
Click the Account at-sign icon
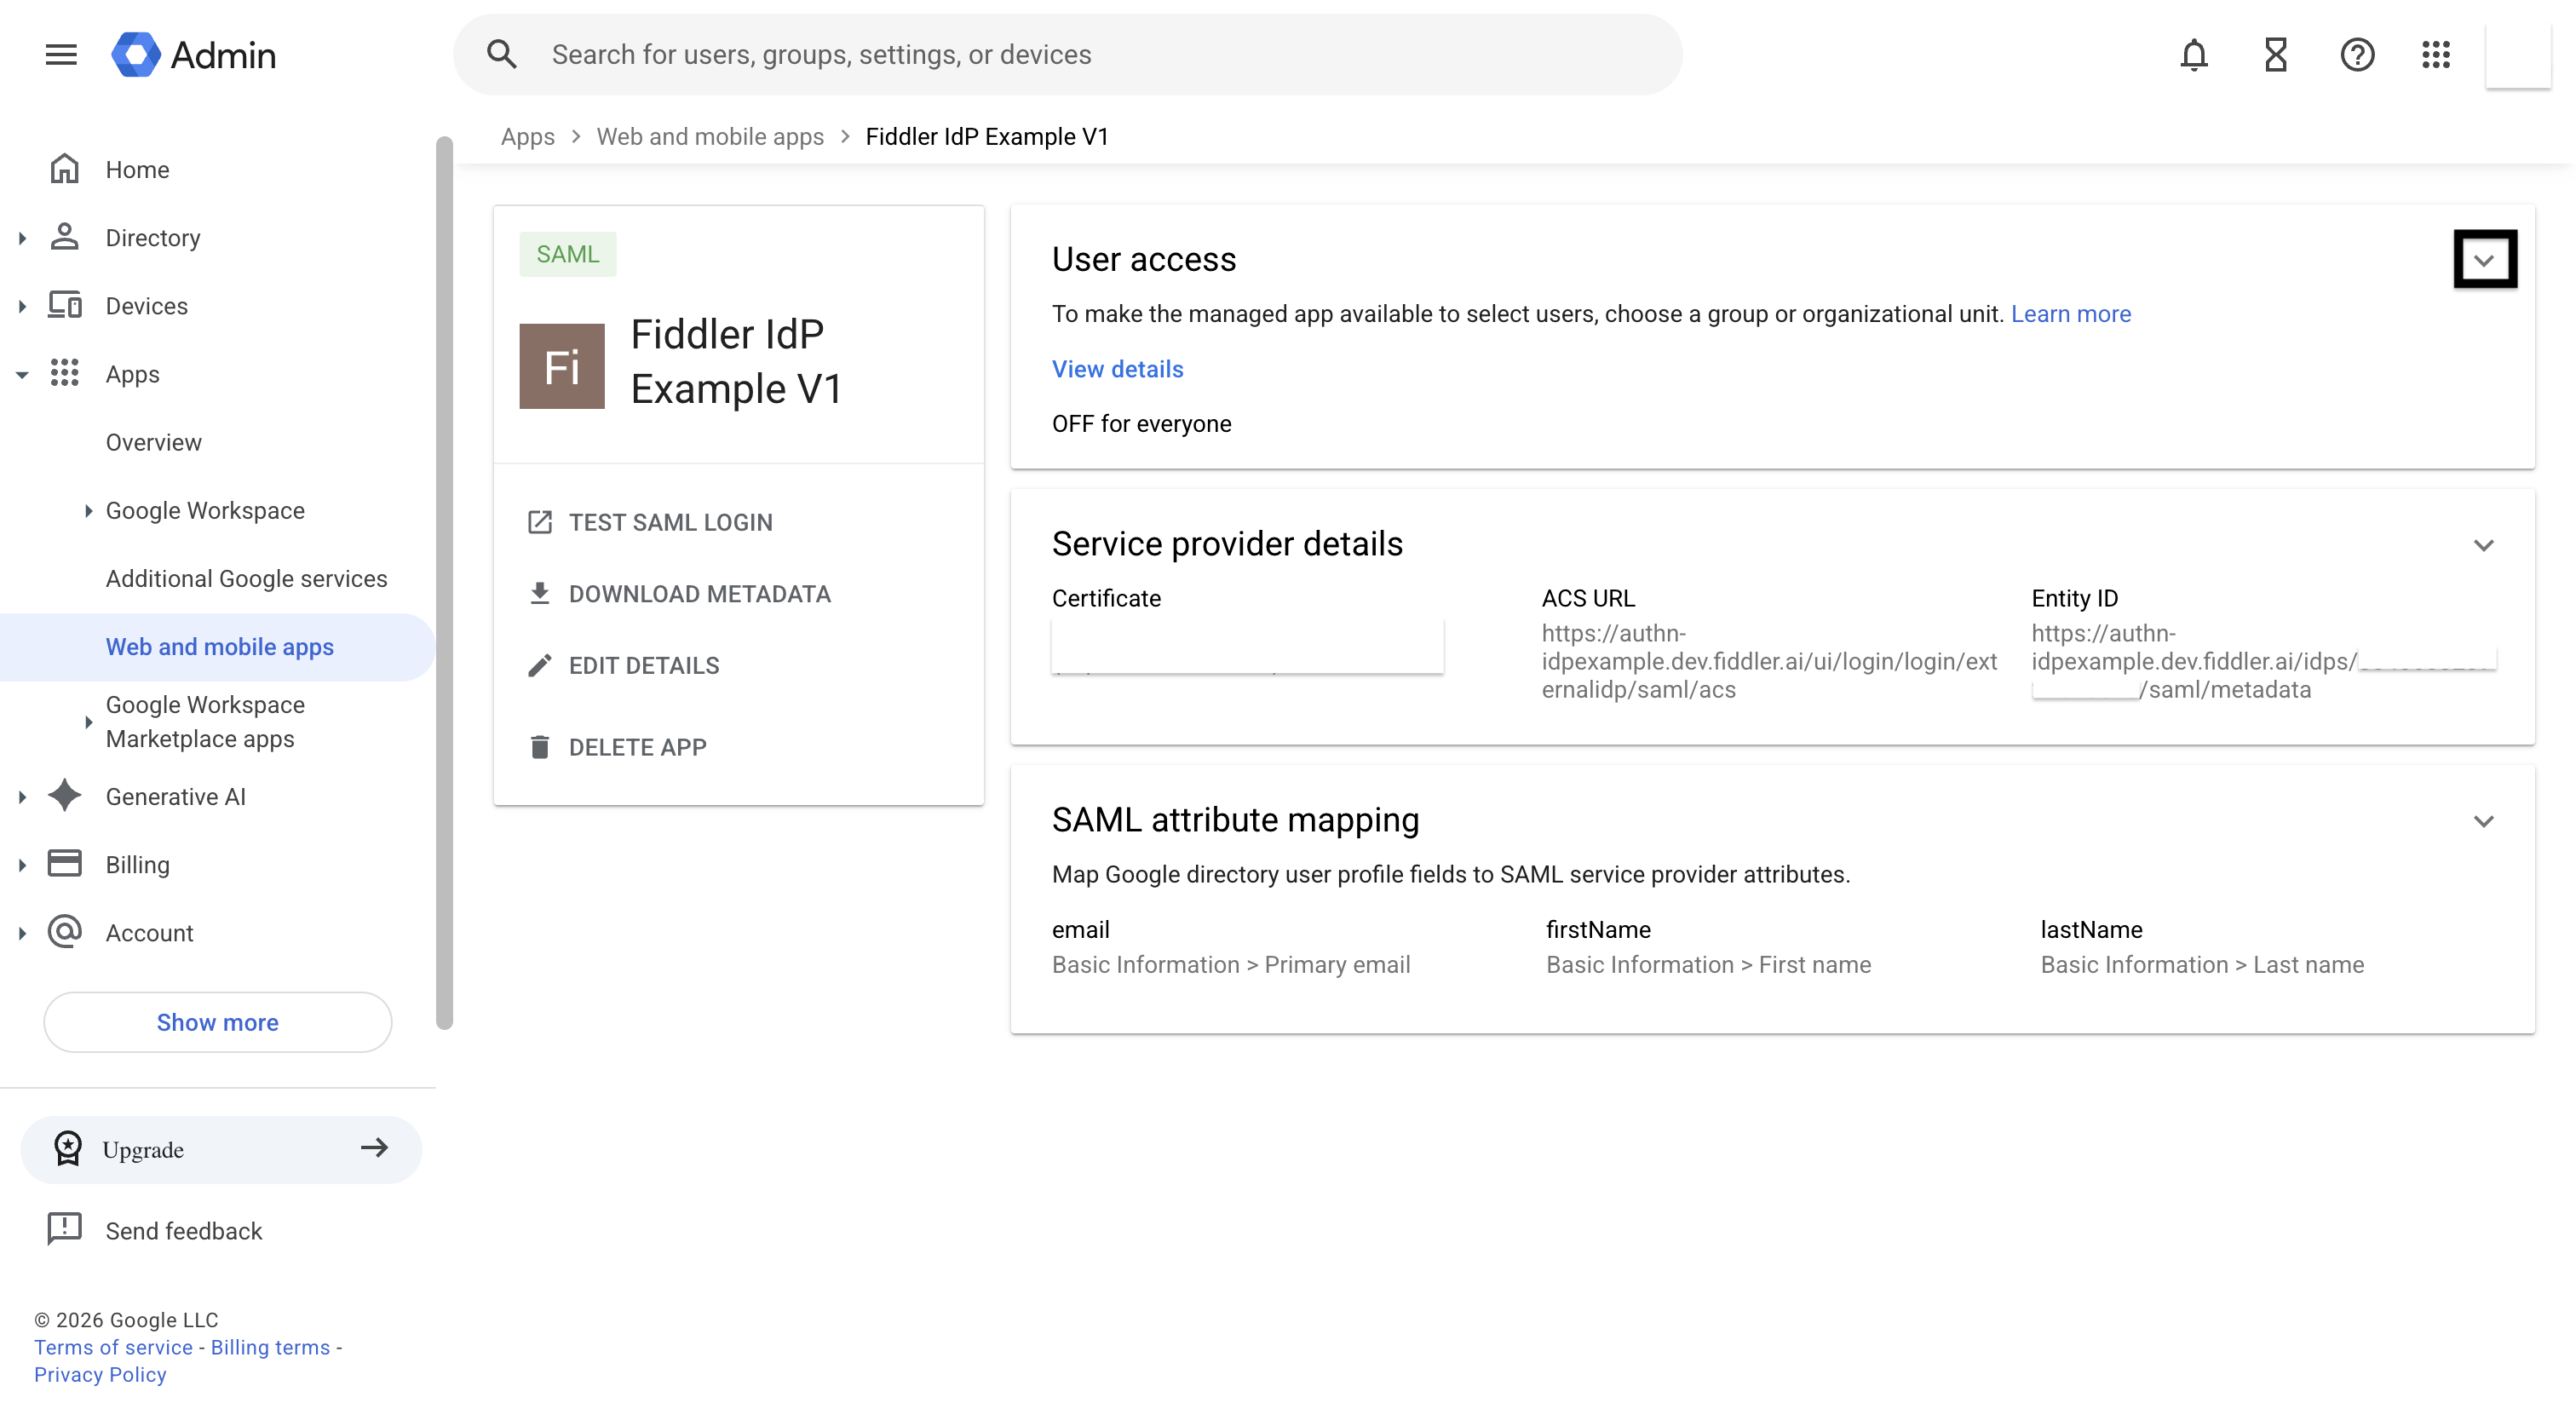[65, 932]
